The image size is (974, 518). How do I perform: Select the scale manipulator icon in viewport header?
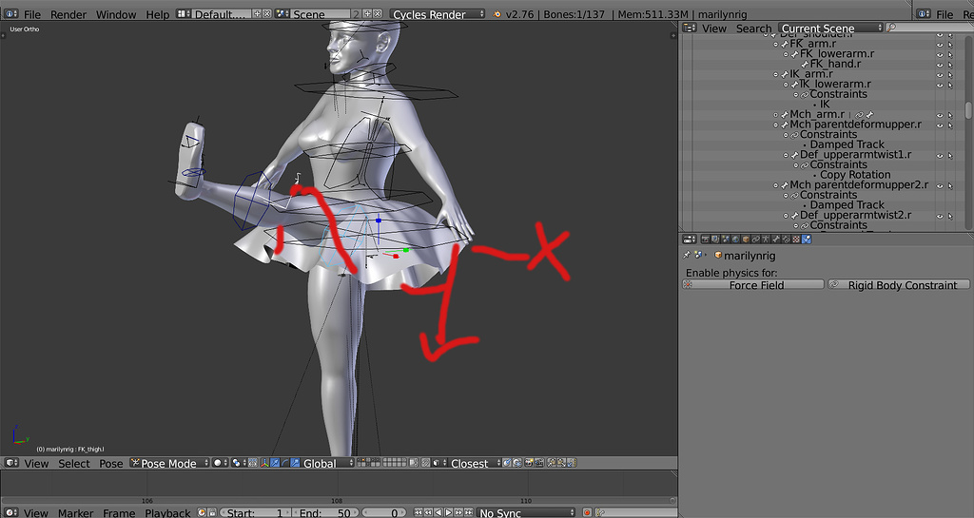pos(295,463)
